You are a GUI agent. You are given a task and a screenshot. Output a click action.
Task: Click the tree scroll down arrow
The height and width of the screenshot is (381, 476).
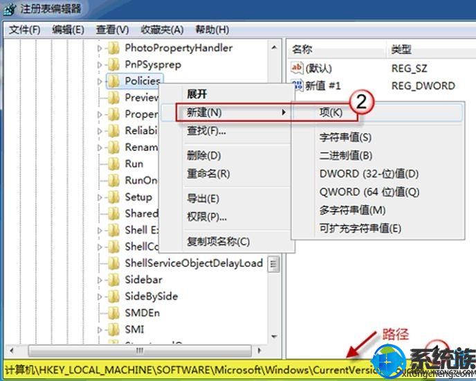(x=274, y=337)
